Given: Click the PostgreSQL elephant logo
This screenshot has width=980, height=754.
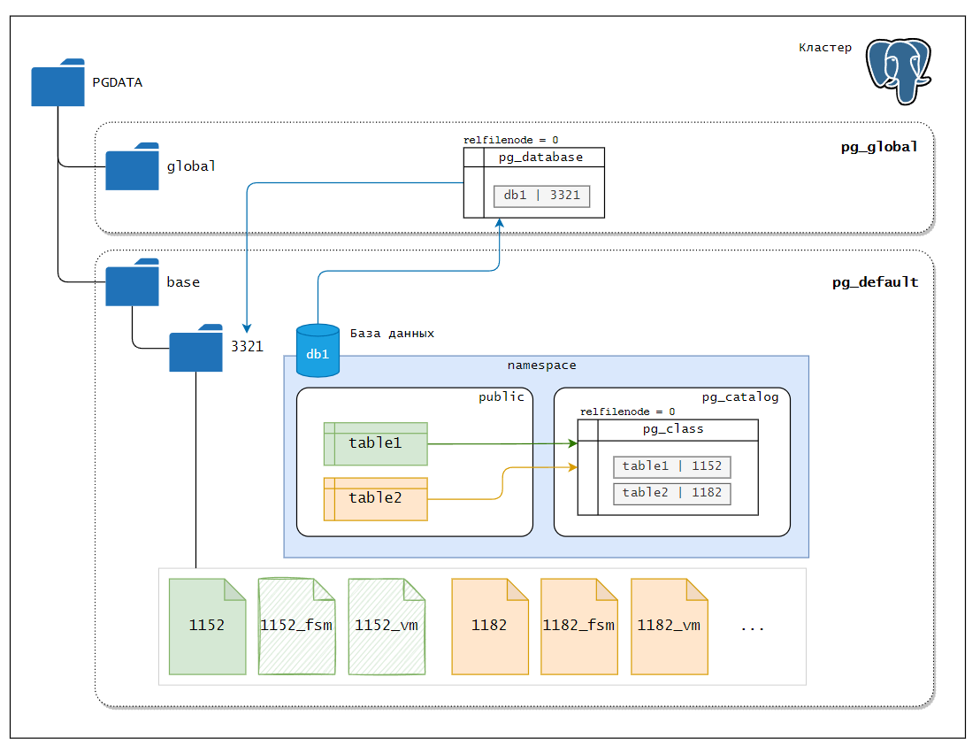Looking at the screenshot, I should [898, 65].
